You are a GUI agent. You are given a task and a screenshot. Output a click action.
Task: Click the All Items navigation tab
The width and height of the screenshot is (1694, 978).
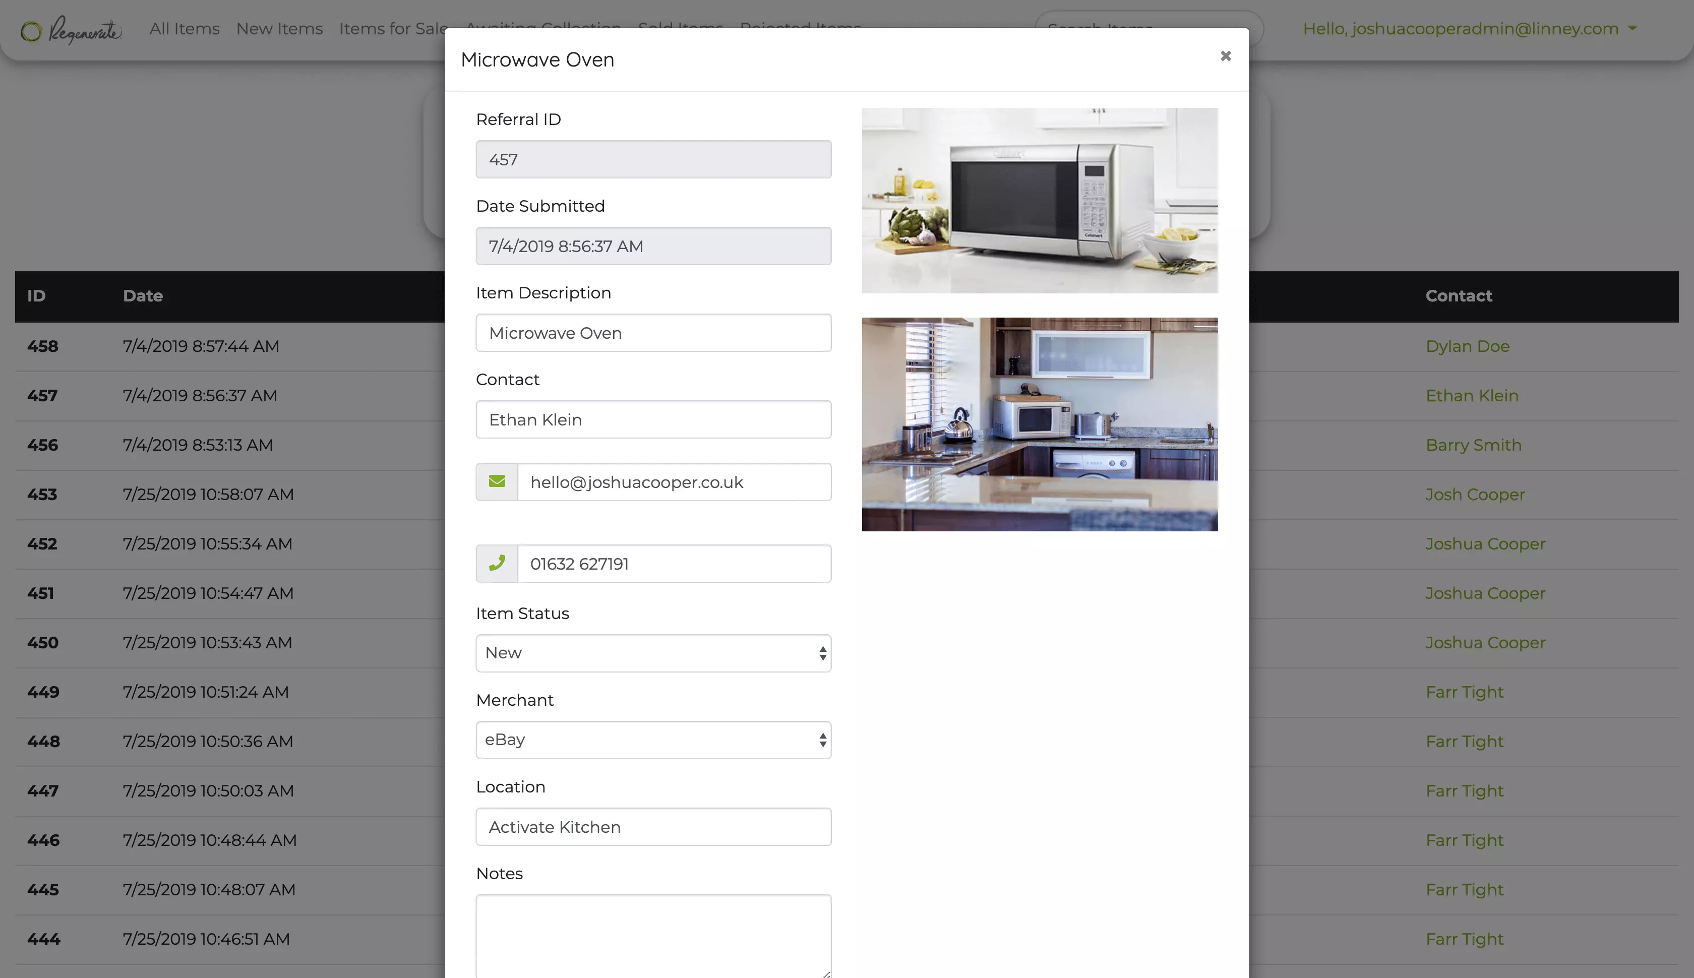184,28
